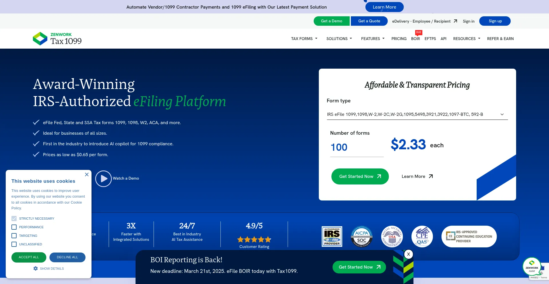This screenshot has width=549, height=284.
Task: Enable the Performance cookies checkbox
Action: point(14,227)
